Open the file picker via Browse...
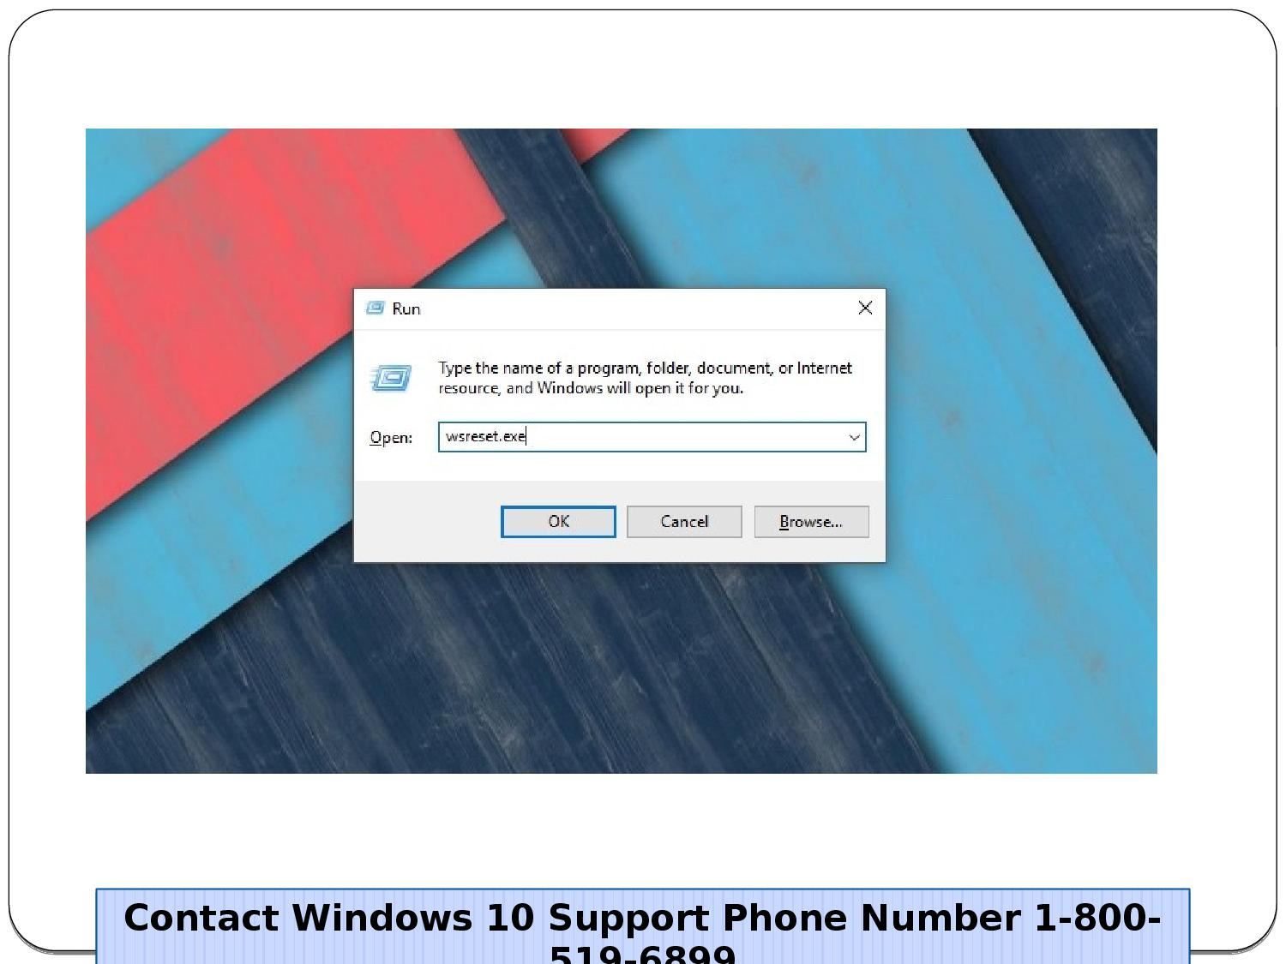This screenshot has height=964, width=1286. [x=811, y=522]
